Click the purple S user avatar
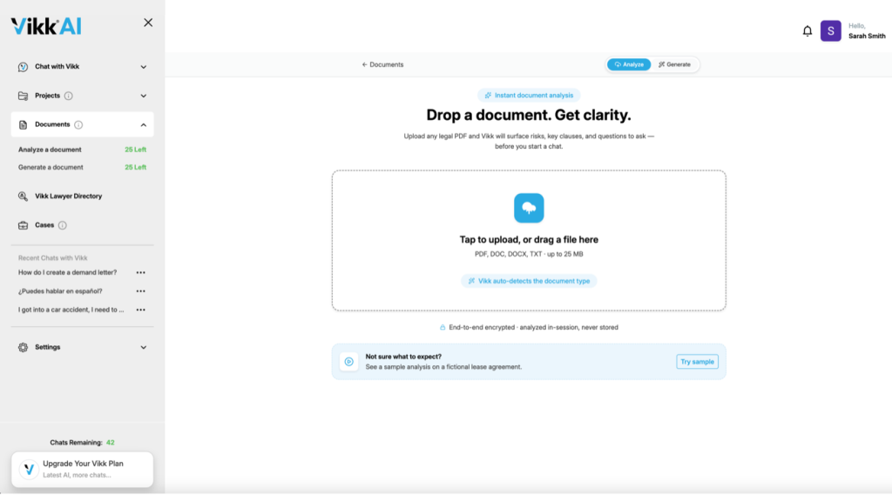 pos(830,31)
